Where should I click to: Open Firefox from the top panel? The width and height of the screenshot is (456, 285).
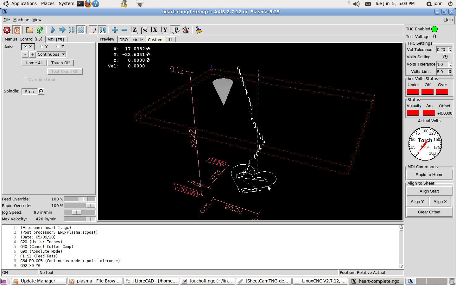pos(88,4)
